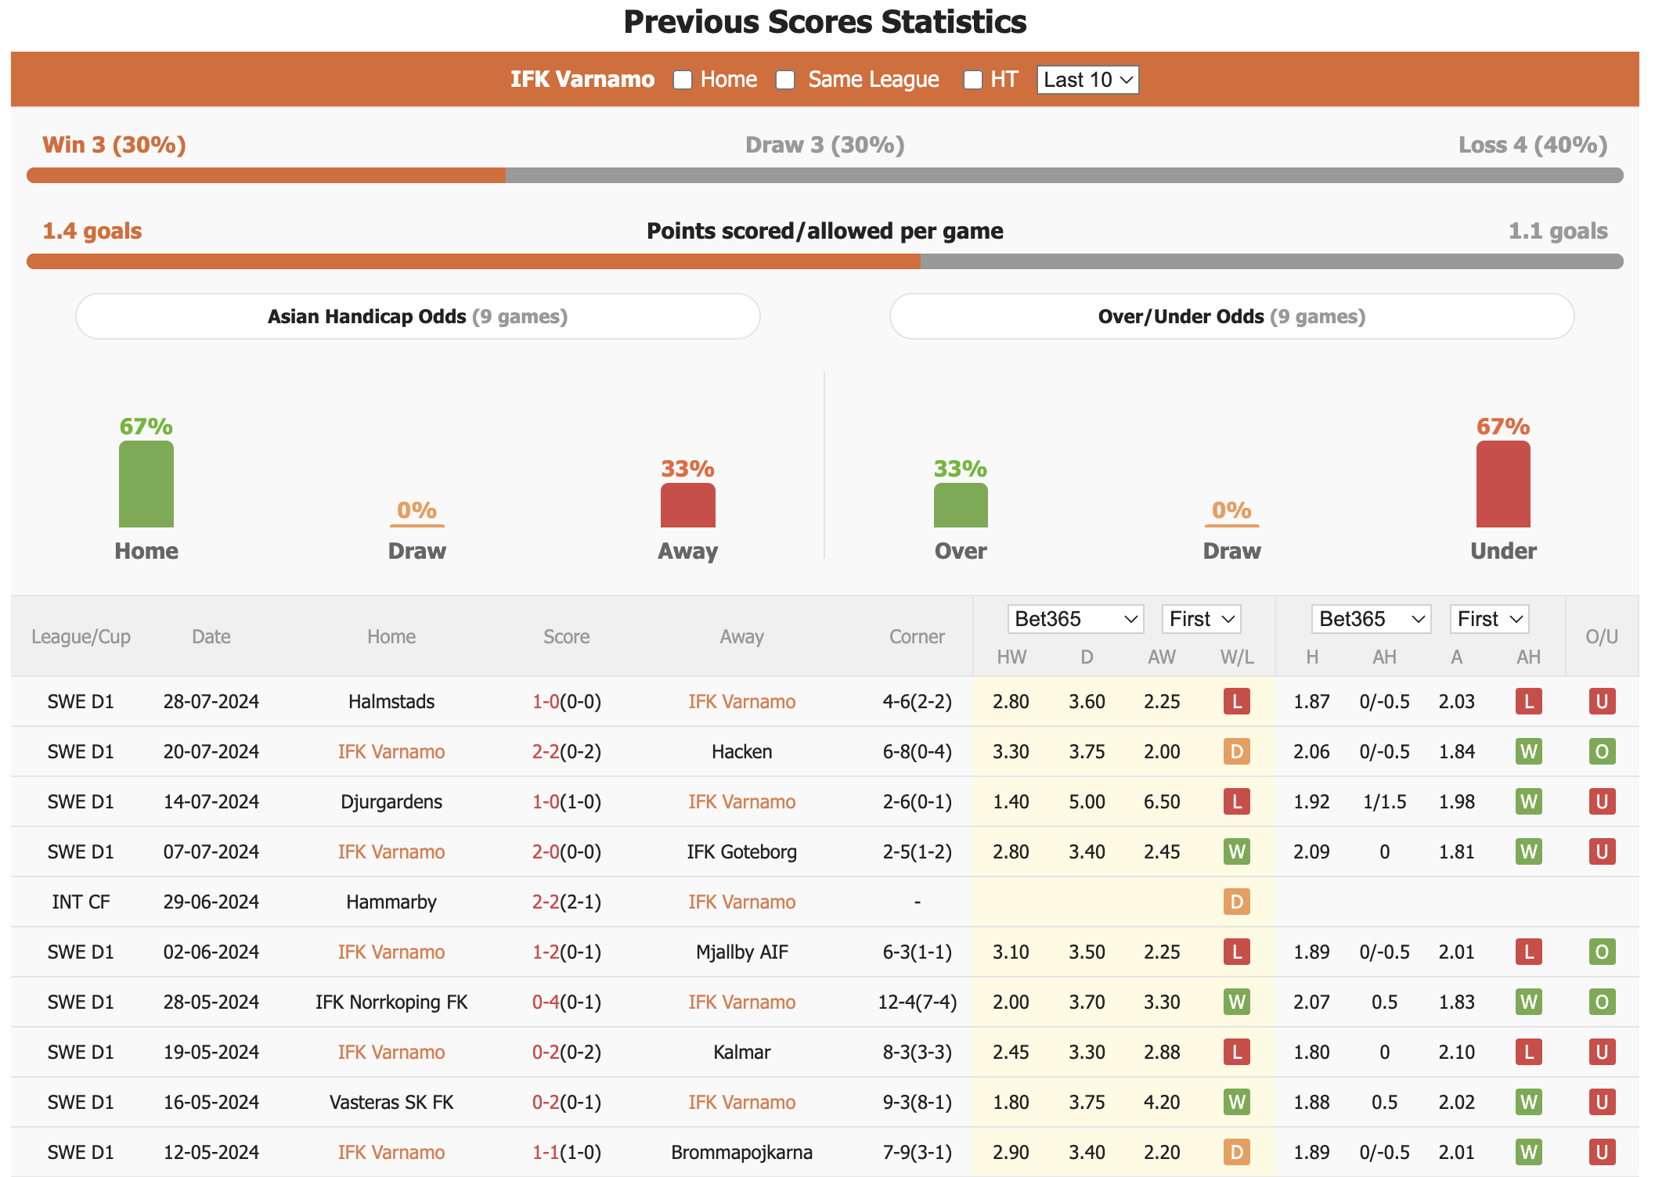Open the Hammarby team link
Image resolution: width=1655 pixels, height=1177 pixels.
391,902
